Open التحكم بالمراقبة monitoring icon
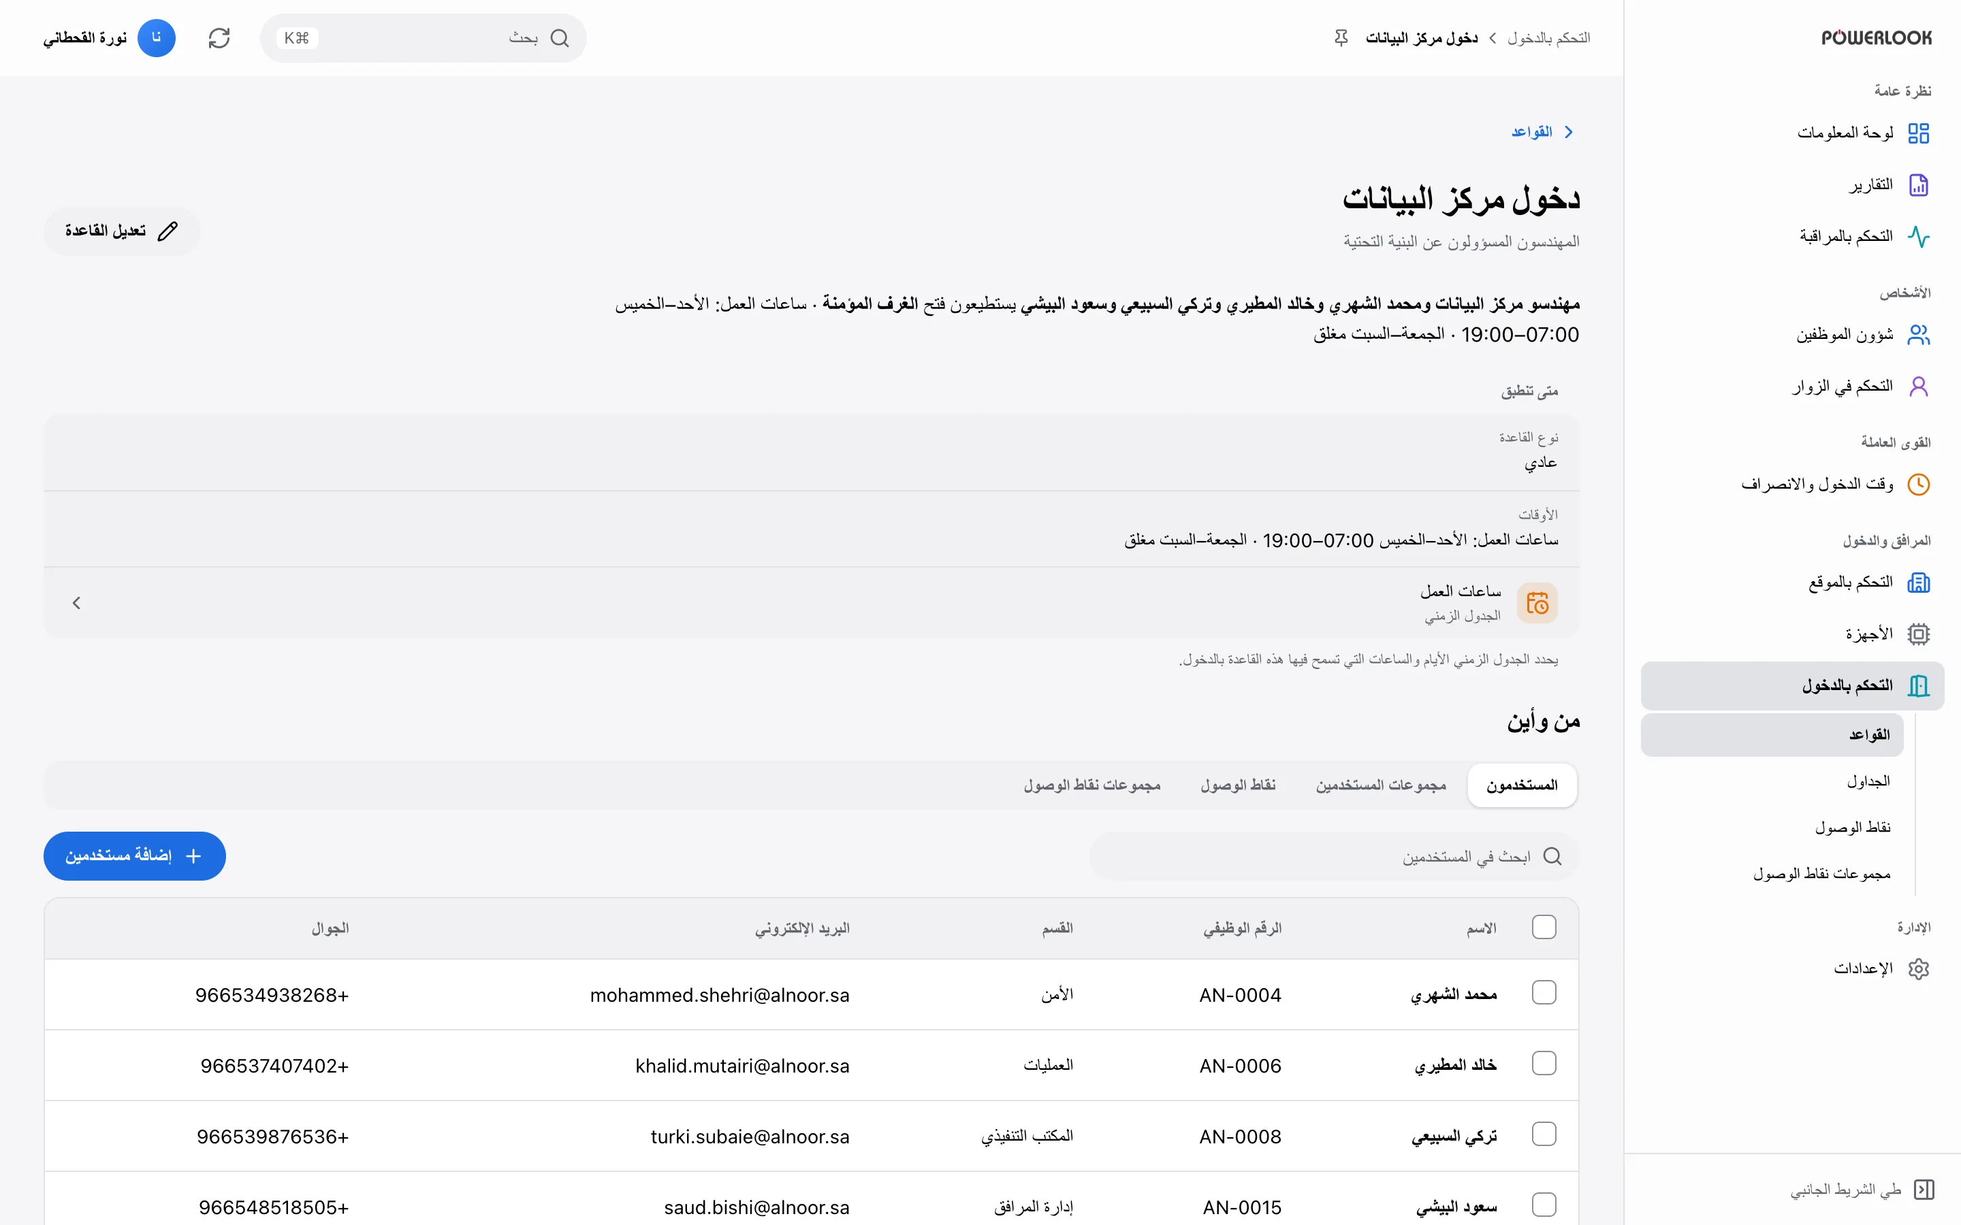 (1918, 237)
